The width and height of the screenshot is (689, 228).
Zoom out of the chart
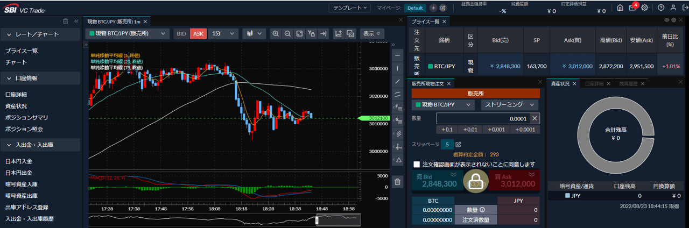pyautogui.click(x=287, y=33)
